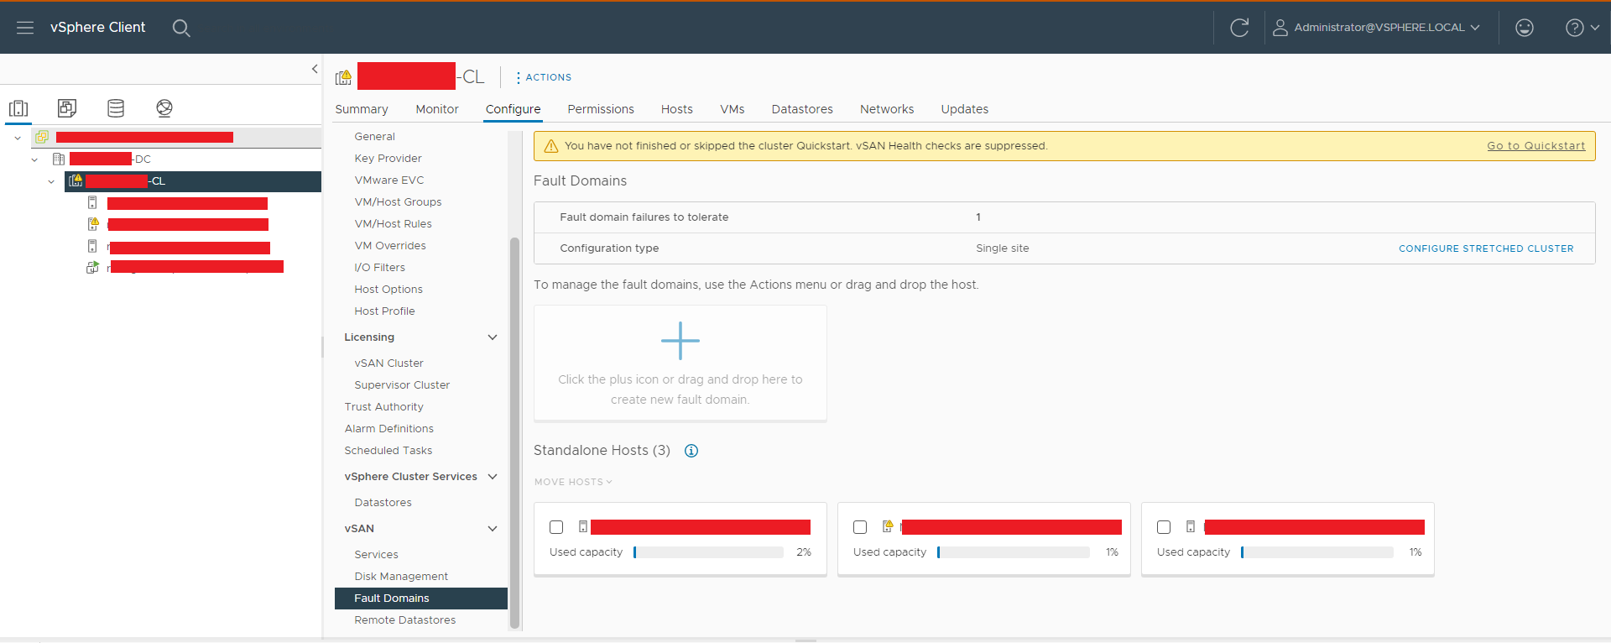The image size is (1611, 643).
Task: Open Standalone Hosts info icon
Action: [x=691, y=451]
